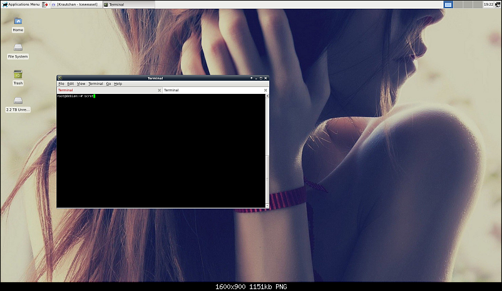Select the 2.2 TB volume icon

[x=18, y=102]
